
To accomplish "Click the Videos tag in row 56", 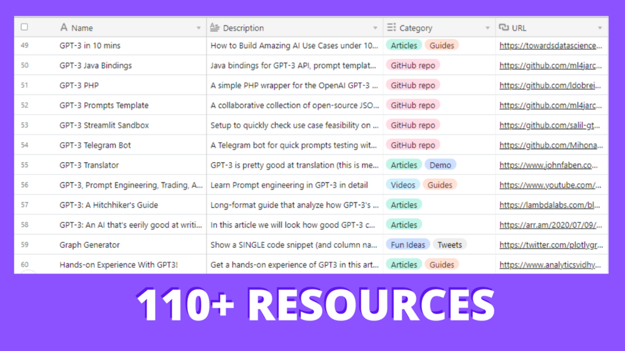I will [402, 185].
